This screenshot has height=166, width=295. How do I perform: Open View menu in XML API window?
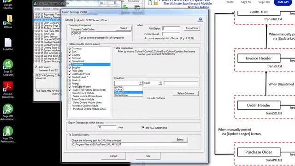pyautogui.click(x=37, y=9)
